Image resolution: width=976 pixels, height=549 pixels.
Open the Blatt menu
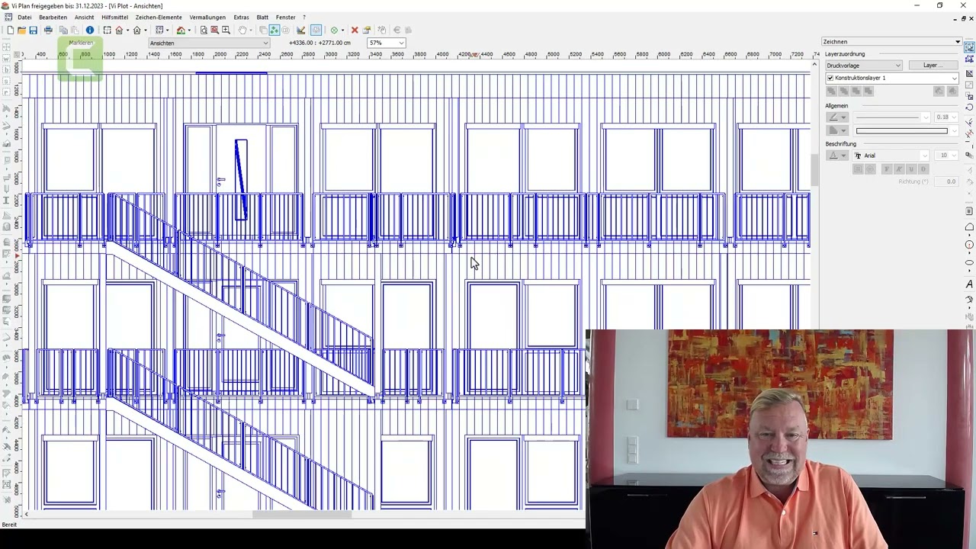pos(262,17)
